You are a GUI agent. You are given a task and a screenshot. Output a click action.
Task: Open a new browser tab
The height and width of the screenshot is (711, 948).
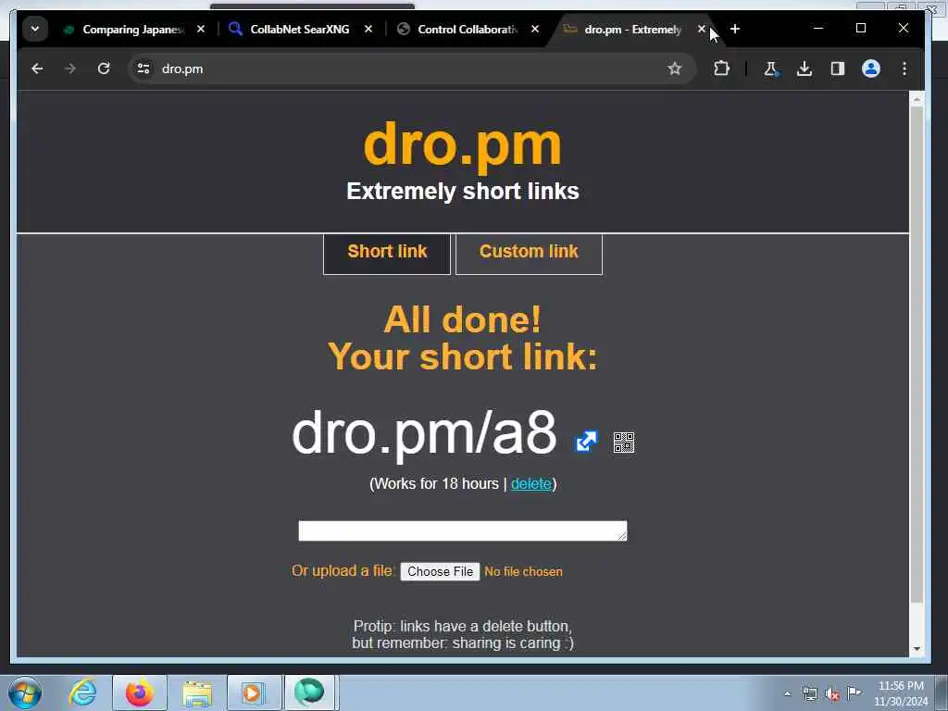[735, 29]
